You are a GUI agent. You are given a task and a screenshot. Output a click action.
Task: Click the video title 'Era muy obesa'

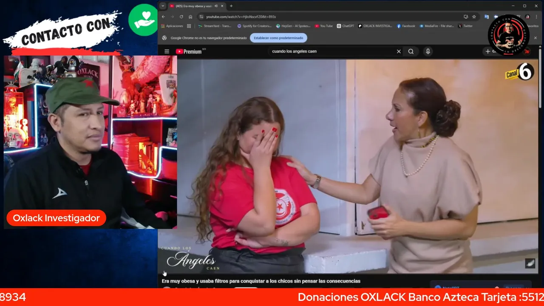click(261, 281)
